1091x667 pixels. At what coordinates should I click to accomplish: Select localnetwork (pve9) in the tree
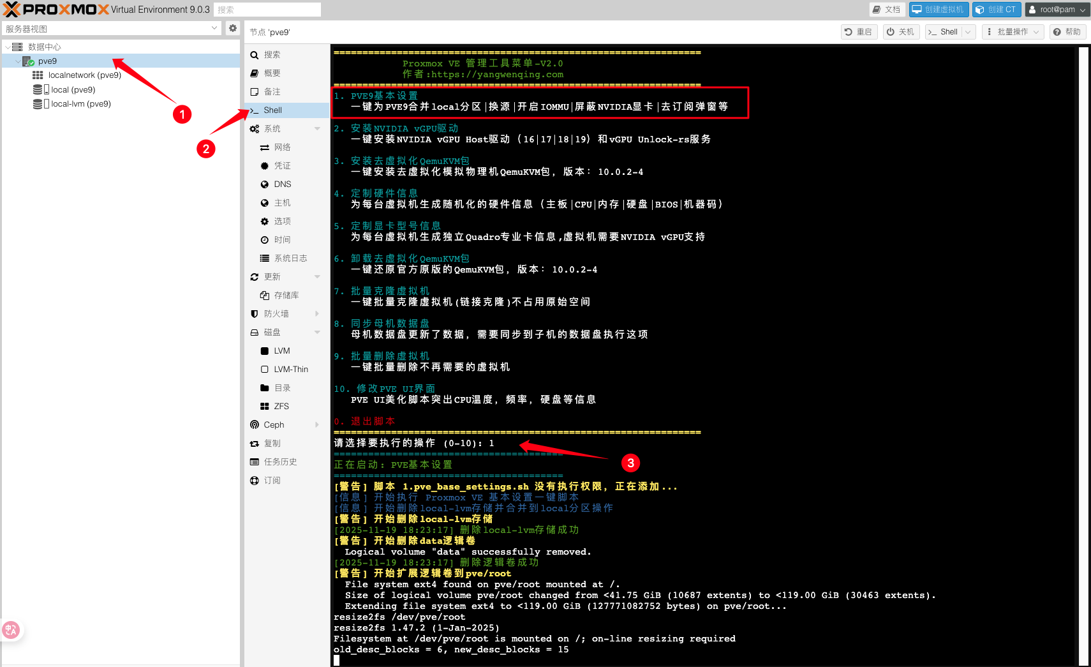click(84, 75)
